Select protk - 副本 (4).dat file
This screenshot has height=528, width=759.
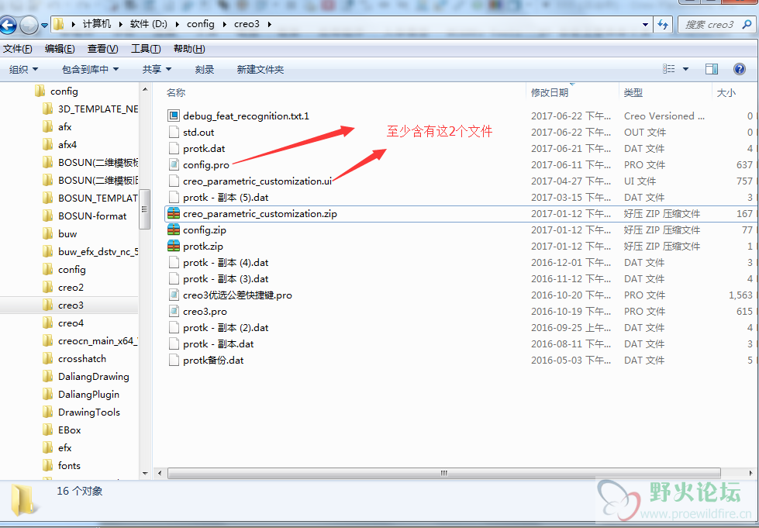pyautogui.click(x=226, y=263)
